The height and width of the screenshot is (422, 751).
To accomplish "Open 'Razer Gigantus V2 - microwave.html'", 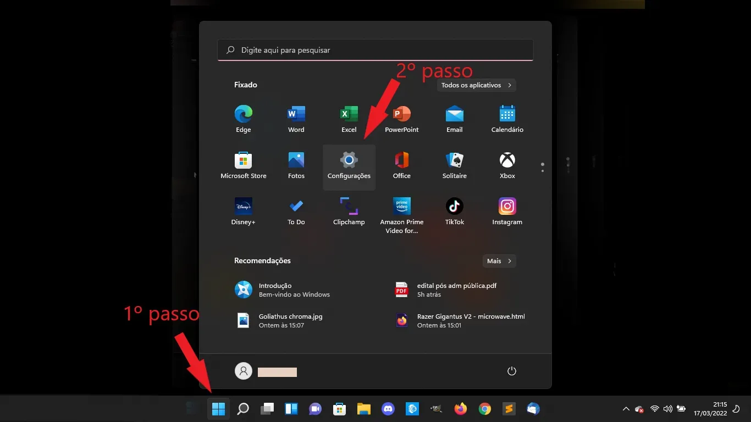I will (460, 320).
